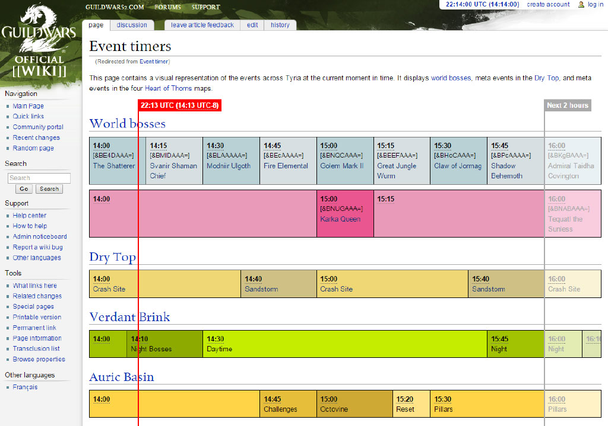View the history tab

coord(280,25)
